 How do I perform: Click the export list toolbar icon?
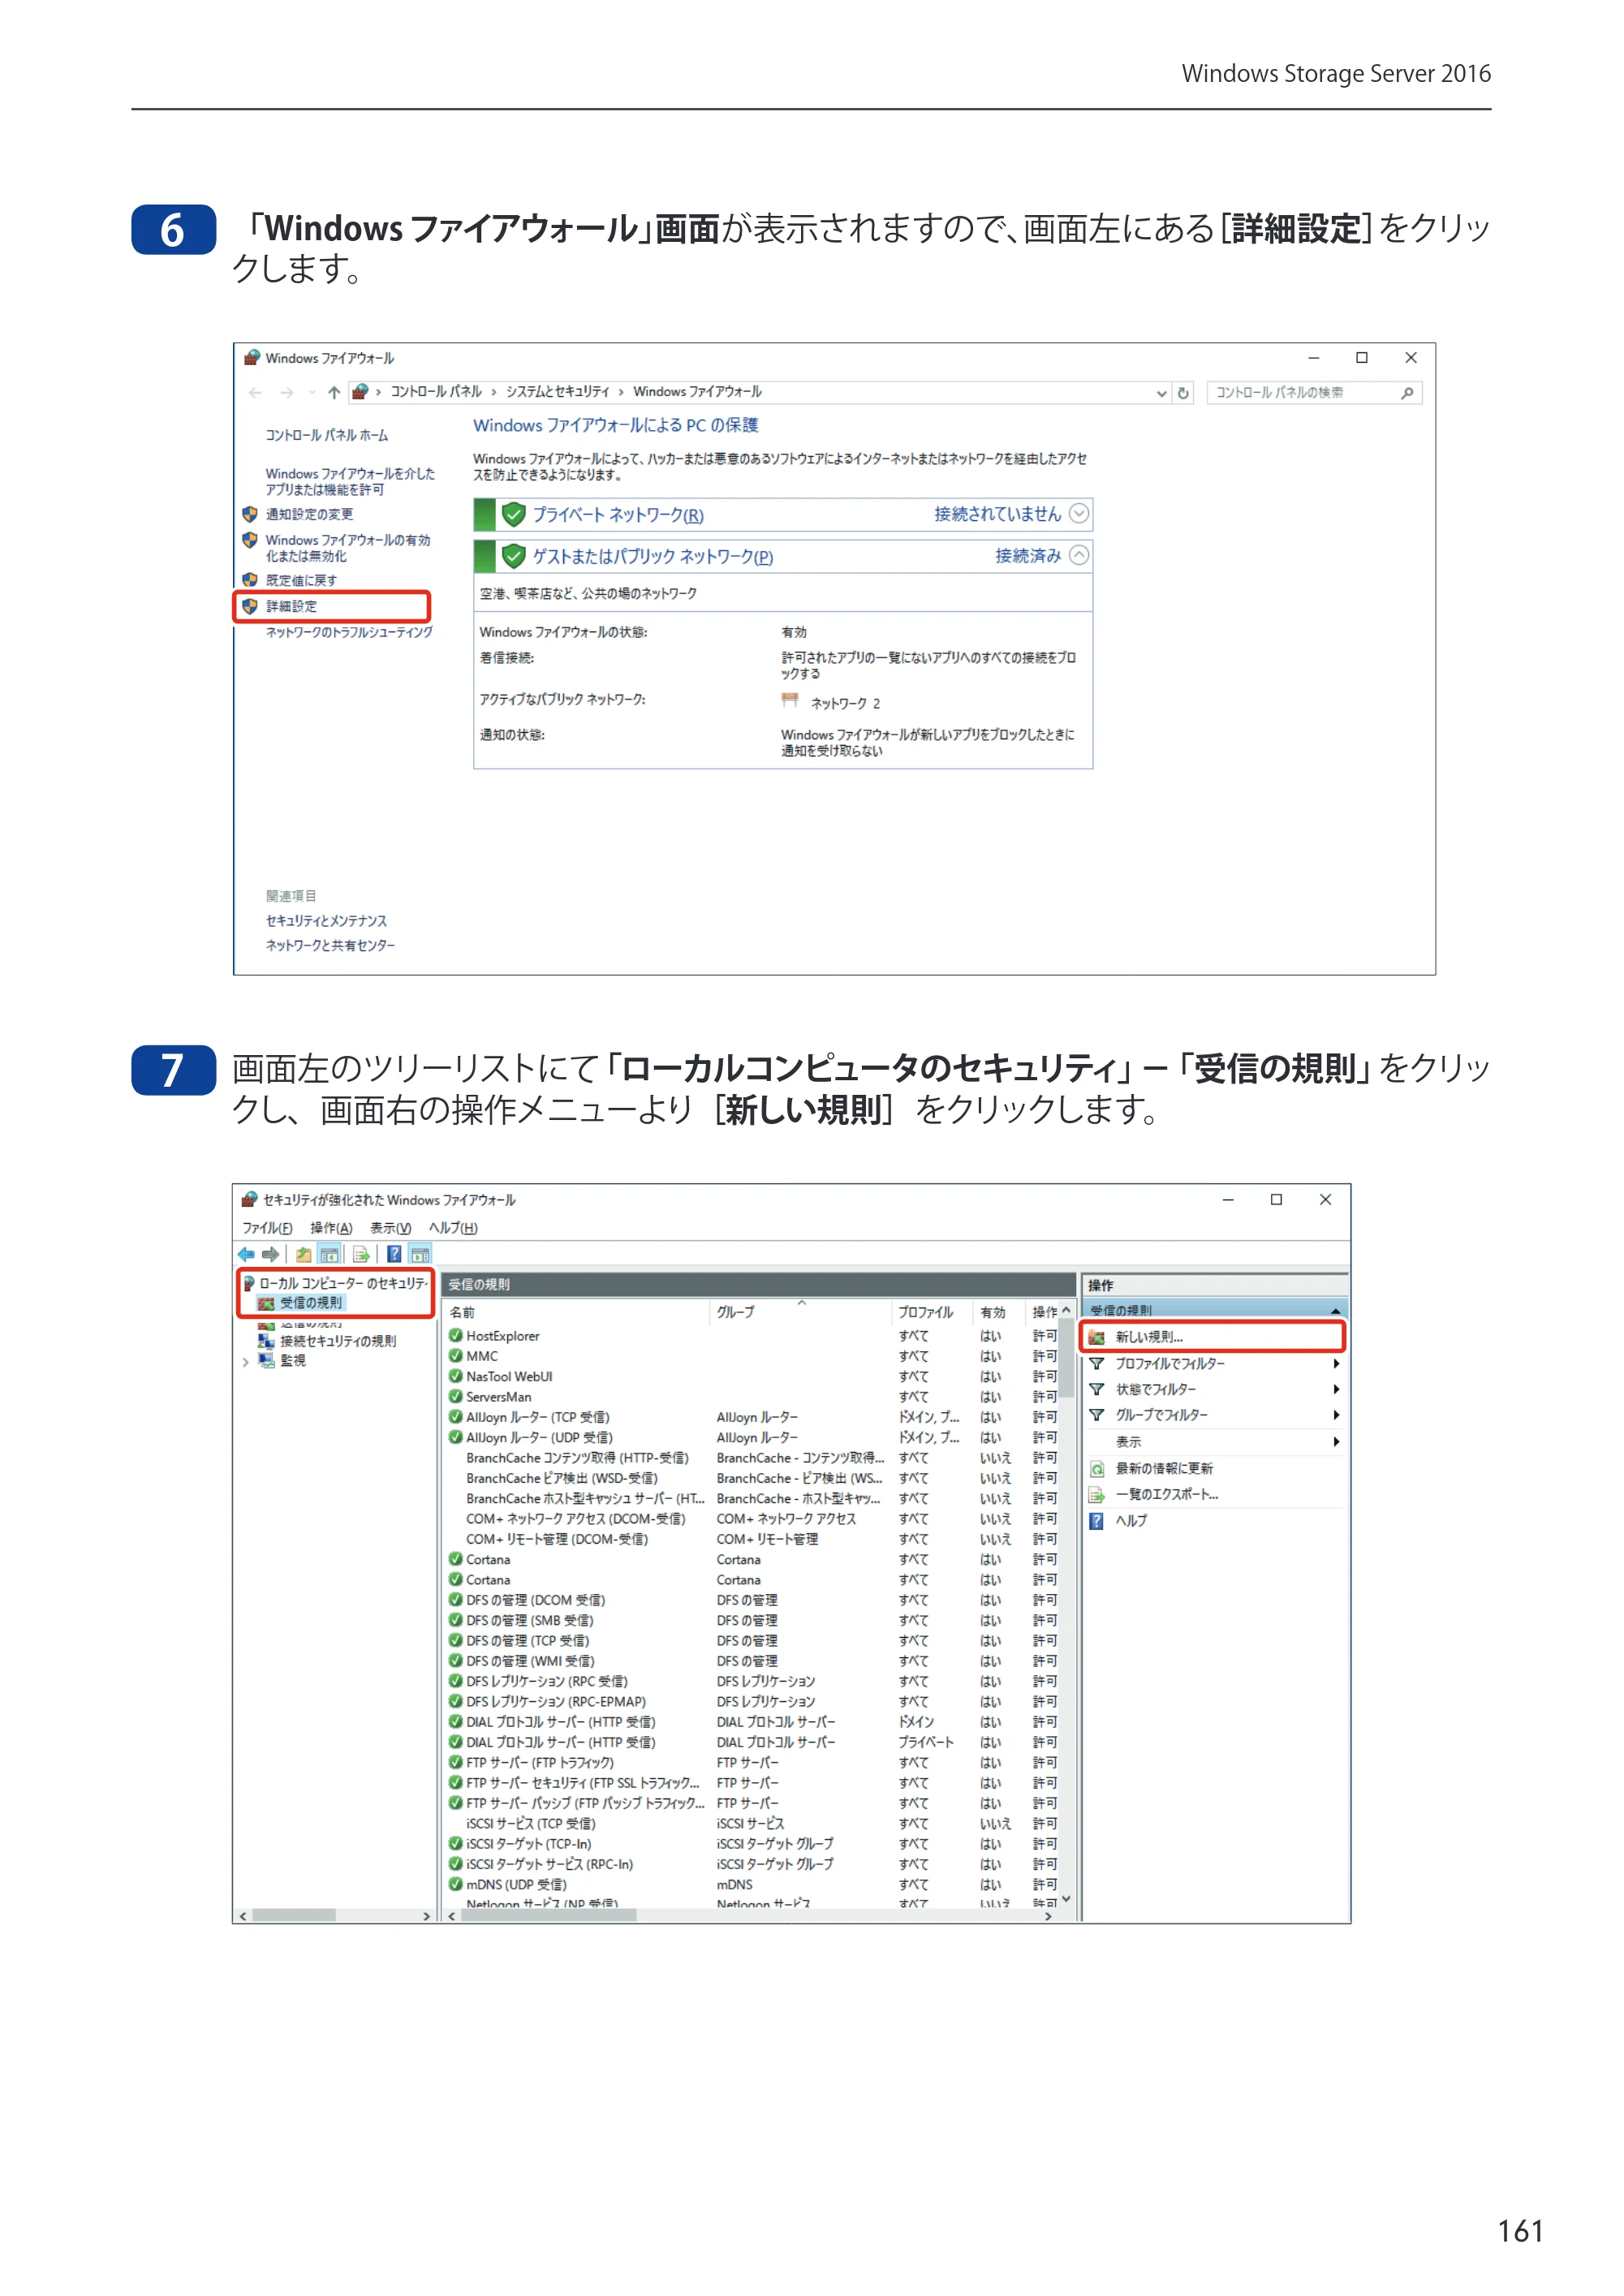click(x=361, y=1254)
